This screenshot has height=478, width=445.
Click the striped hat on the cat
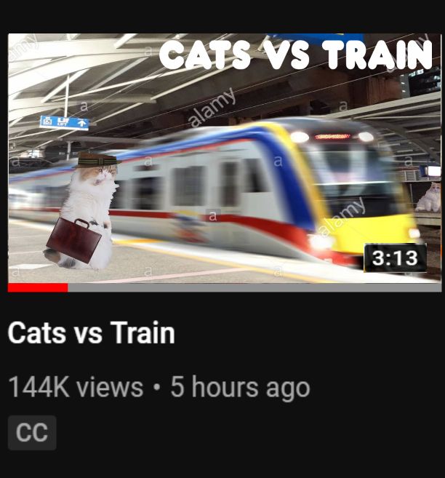96,160
